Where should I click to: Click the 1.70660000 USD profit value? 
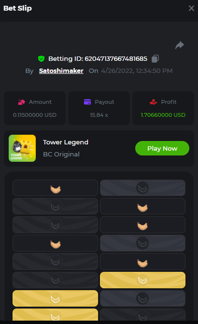tap(163, 115)
